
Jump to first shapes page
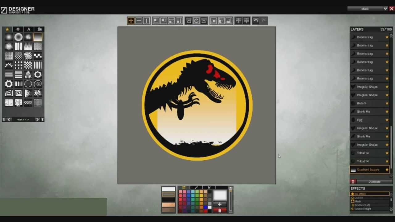4,119
